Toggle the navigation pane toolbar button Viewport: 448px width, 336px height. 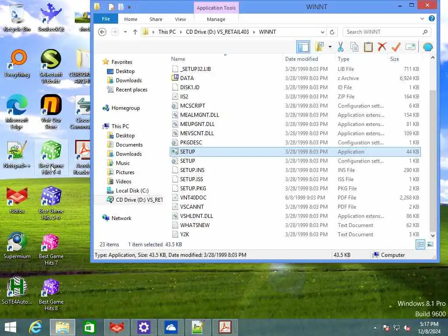pos(303,47)
